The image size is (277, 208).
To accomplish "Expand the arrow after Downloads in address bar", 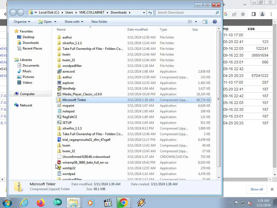I will [x=130, y=12].
